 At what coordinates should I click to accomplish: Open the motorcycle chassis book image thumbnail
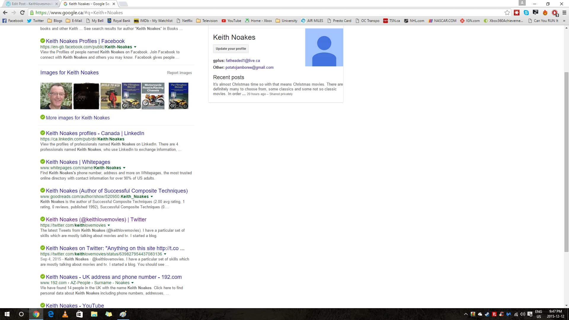click(153, 96)
